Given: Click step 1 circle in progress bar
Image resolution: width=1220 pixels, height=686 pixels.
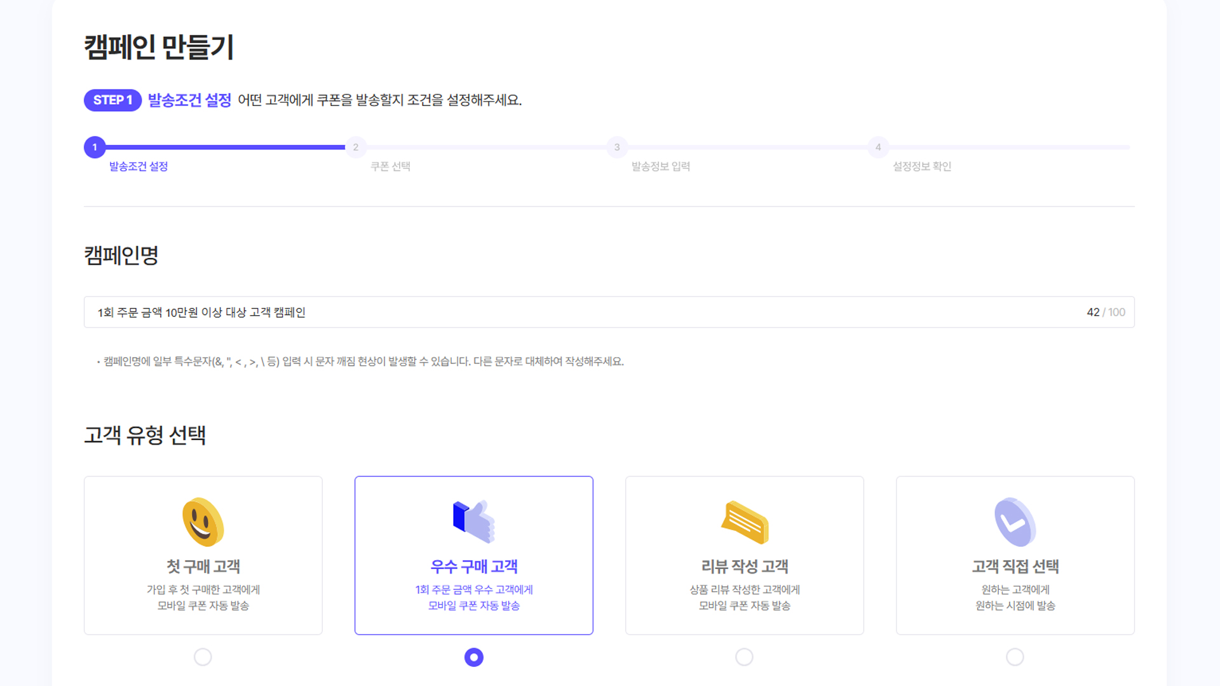Looking at the screenshot, I should coord(95,147).
